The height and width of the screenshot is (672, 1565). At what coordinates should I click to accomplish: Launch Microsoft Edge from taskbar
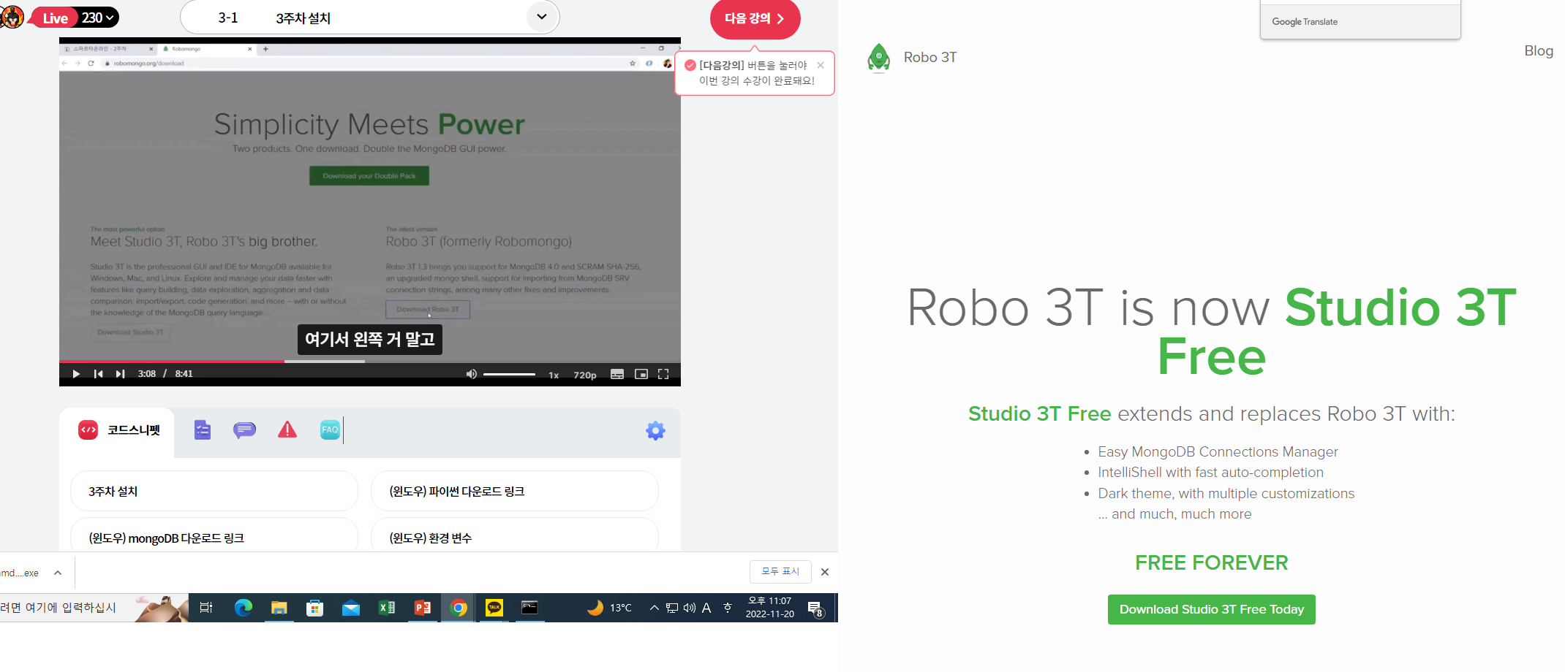pyautogui.click(x=243, y=608)
